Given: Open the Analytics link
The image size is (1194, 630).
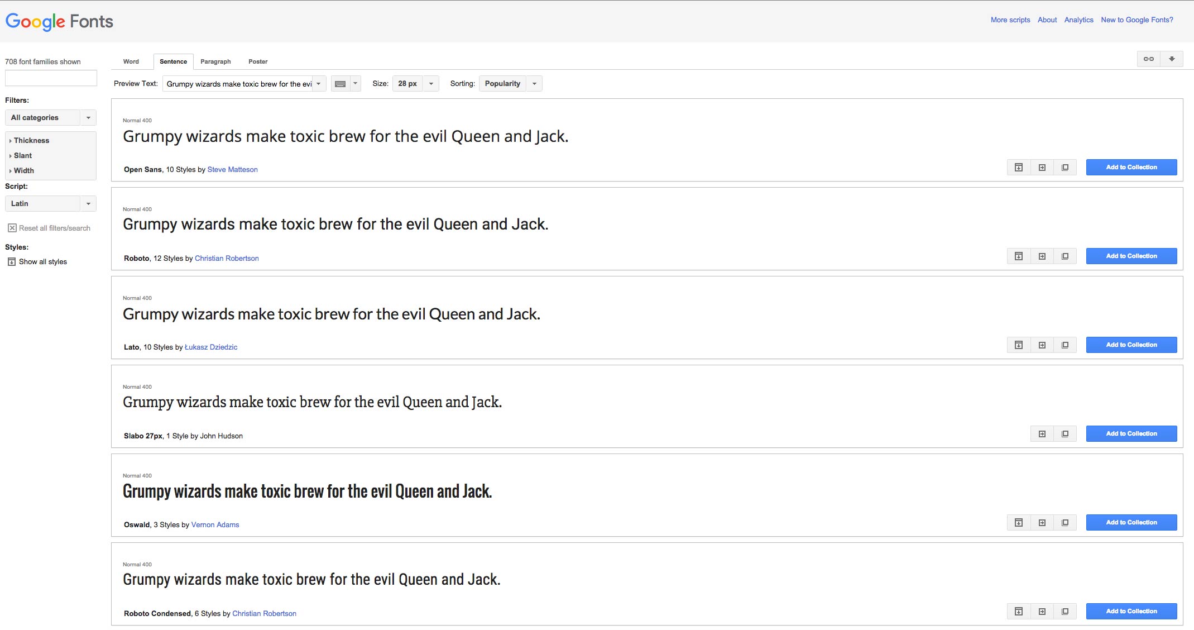Looking at the screenshot, I should (1078, 20).
